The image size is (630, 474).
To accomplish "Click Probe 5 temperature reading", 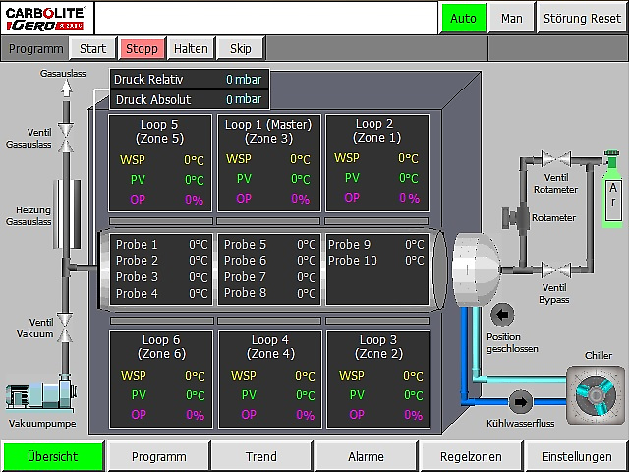I will (x=307, y=245).
